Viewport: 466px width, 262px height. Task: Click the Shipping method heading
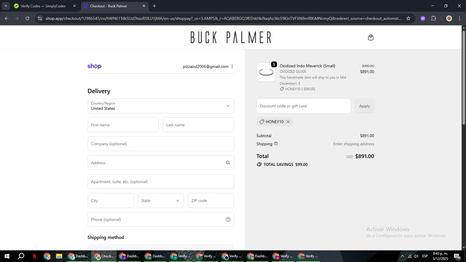click(106, 237)
